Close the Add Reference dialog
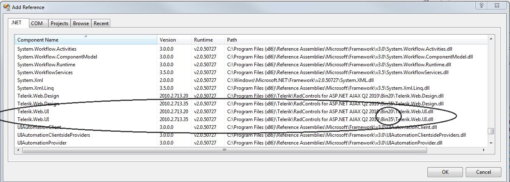 pyautogui.click(x=498, y=5)
